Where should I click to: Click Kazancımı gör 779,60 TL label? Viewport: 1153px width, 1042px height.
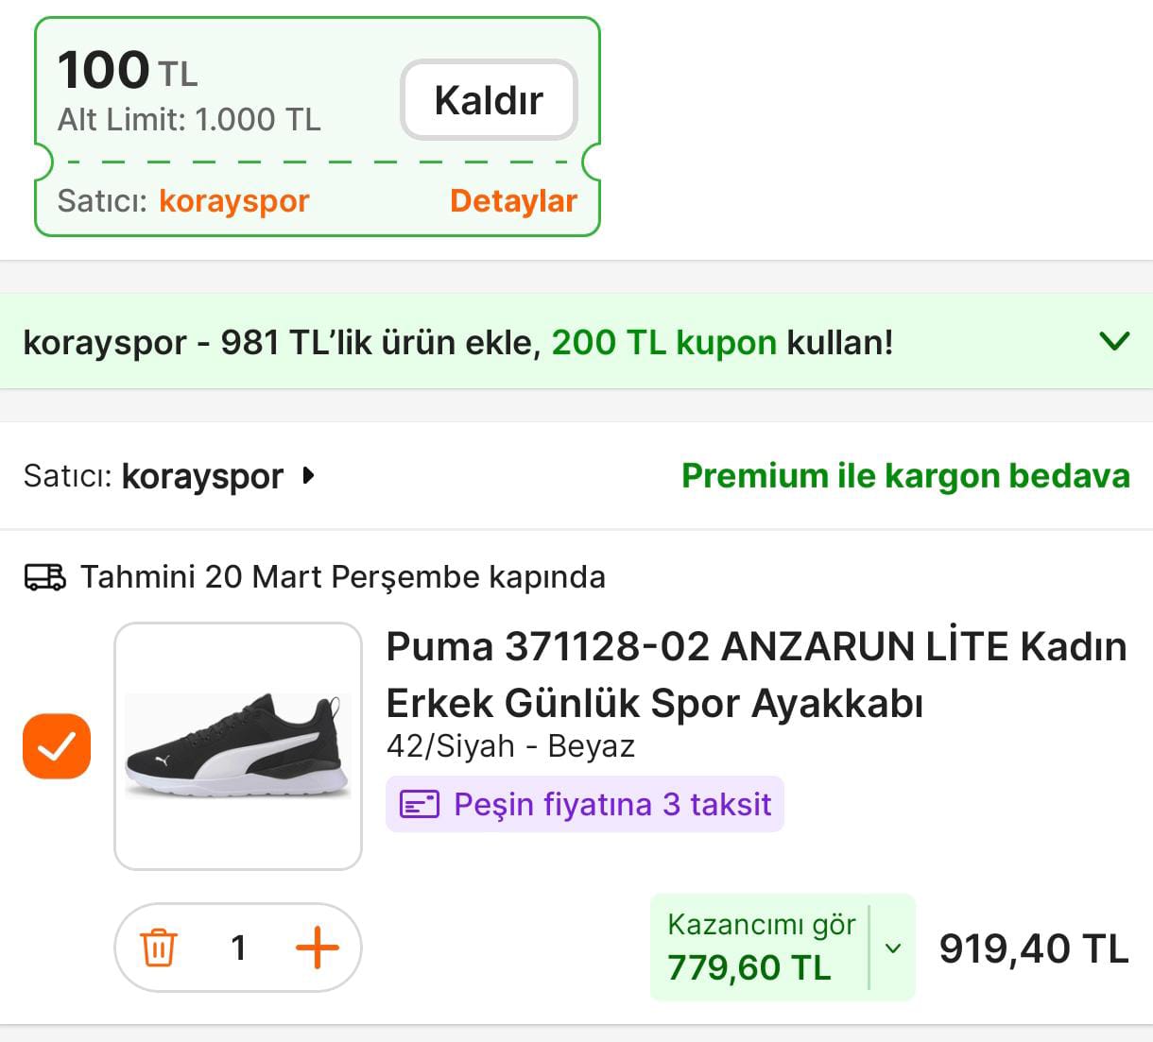coord(760,948)
